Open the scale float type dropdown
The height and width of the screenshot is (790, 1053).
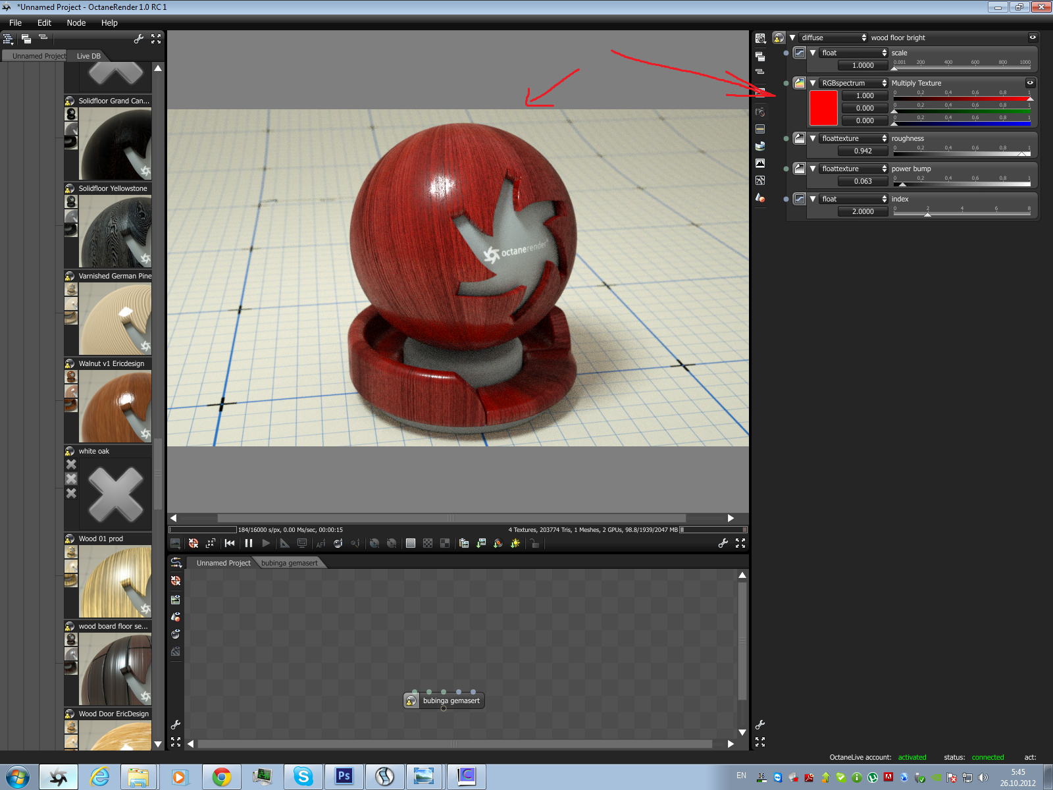coord(854,53)
